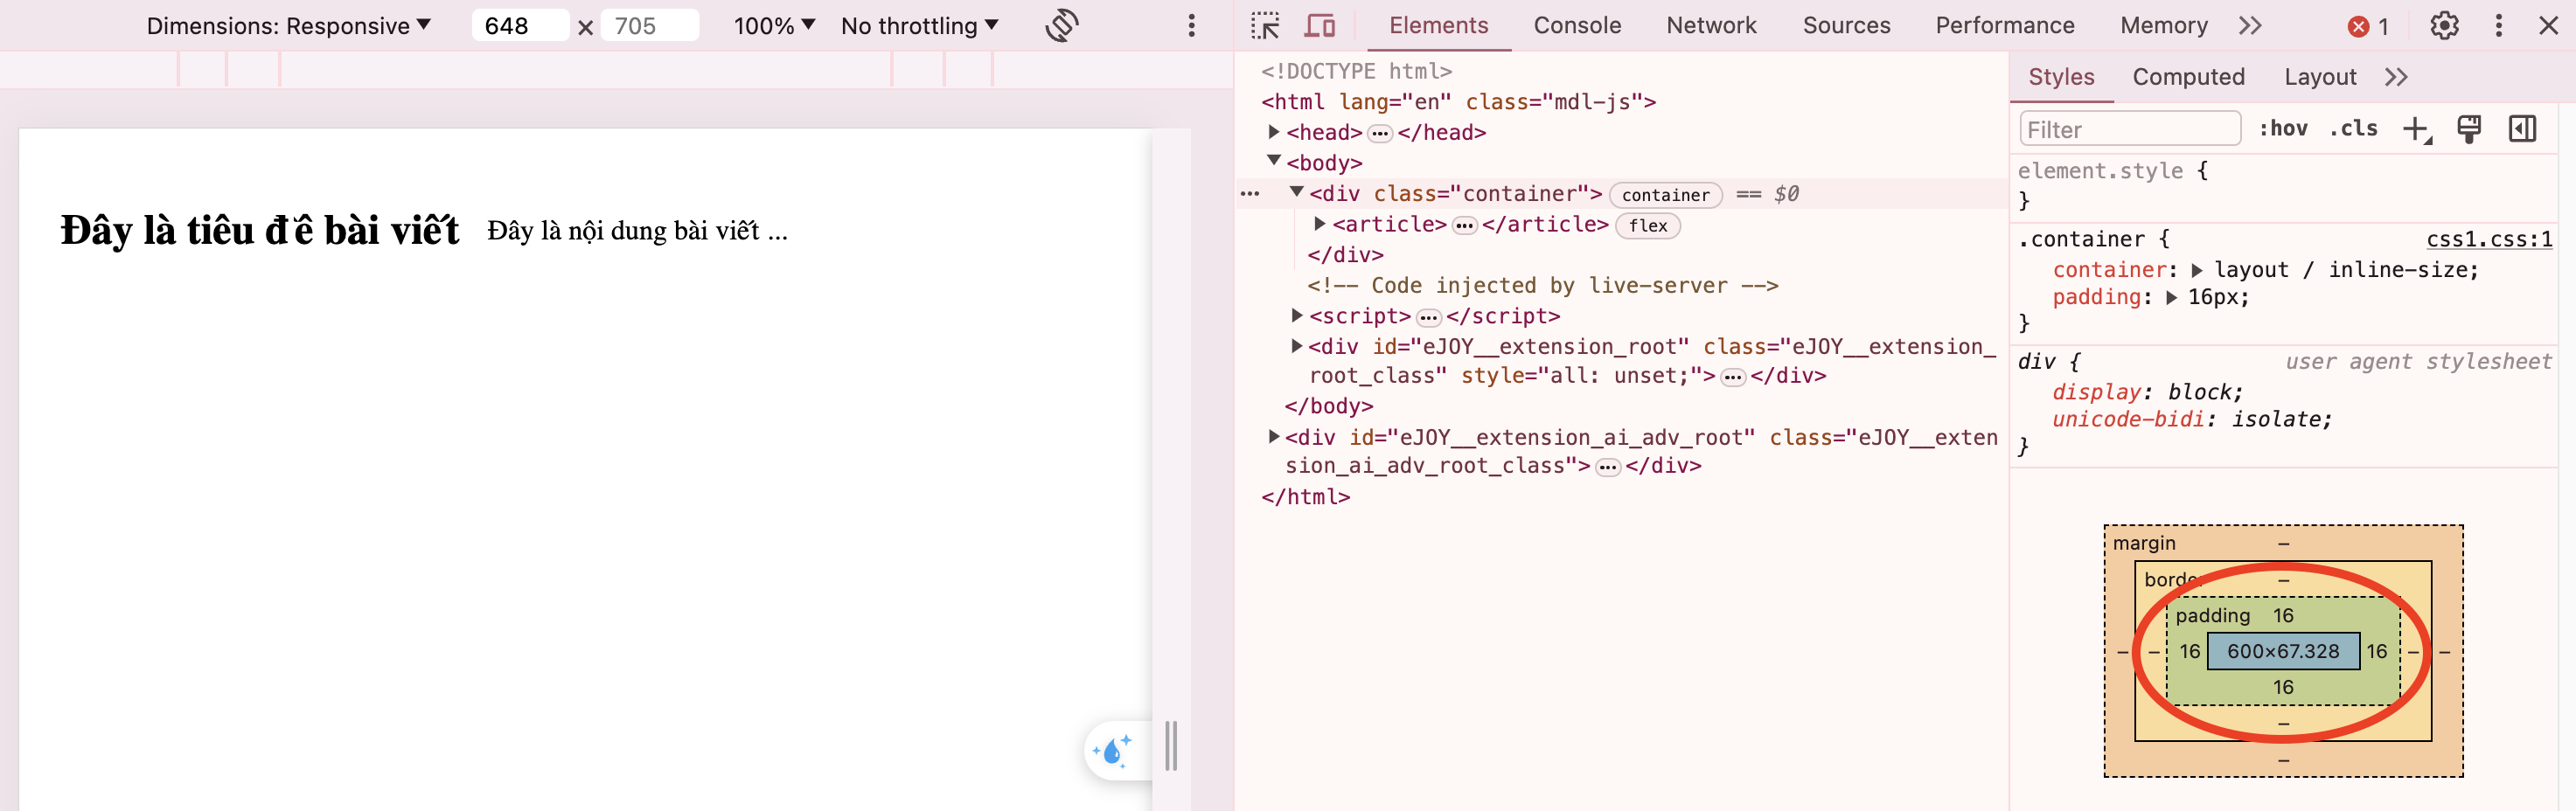Expand the padding property value triangle
Screen dimensions: 2576x811
(x=2171, y=298)
